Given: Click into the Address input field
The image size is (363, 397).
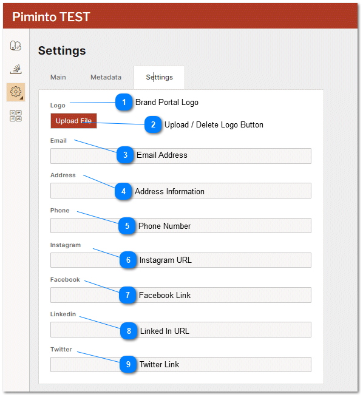Looking at the screenshot, I should coord(181,191).
